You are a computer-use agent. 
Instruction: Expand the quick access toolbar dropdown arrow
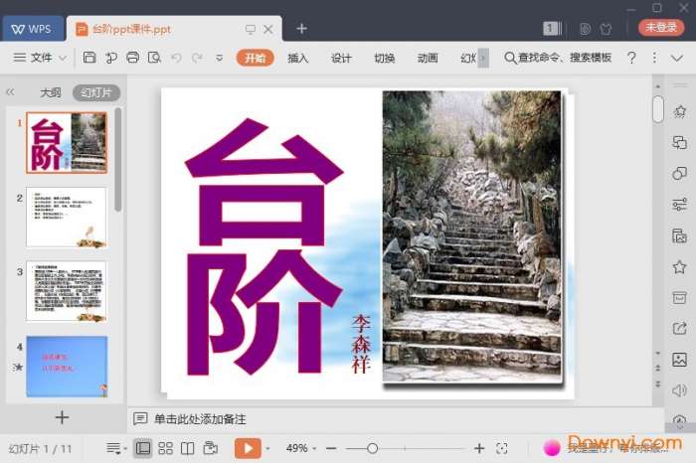click(x=220, y=58)
